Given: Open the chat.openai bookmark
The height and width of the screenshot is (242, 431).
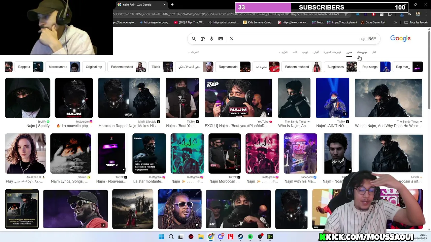Looking at the screenshot, I should pyautogui.click(x=224, y=23).
